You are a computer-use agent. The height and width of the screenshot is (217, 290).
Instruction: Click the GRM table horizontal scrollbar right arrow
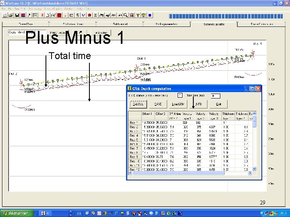click(x=250, y=173)
